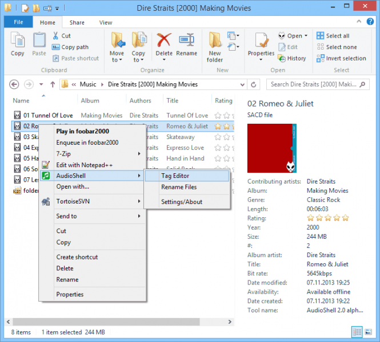380x342 pixels.
Task: Click the New folder icon
Action: [215, 40]
